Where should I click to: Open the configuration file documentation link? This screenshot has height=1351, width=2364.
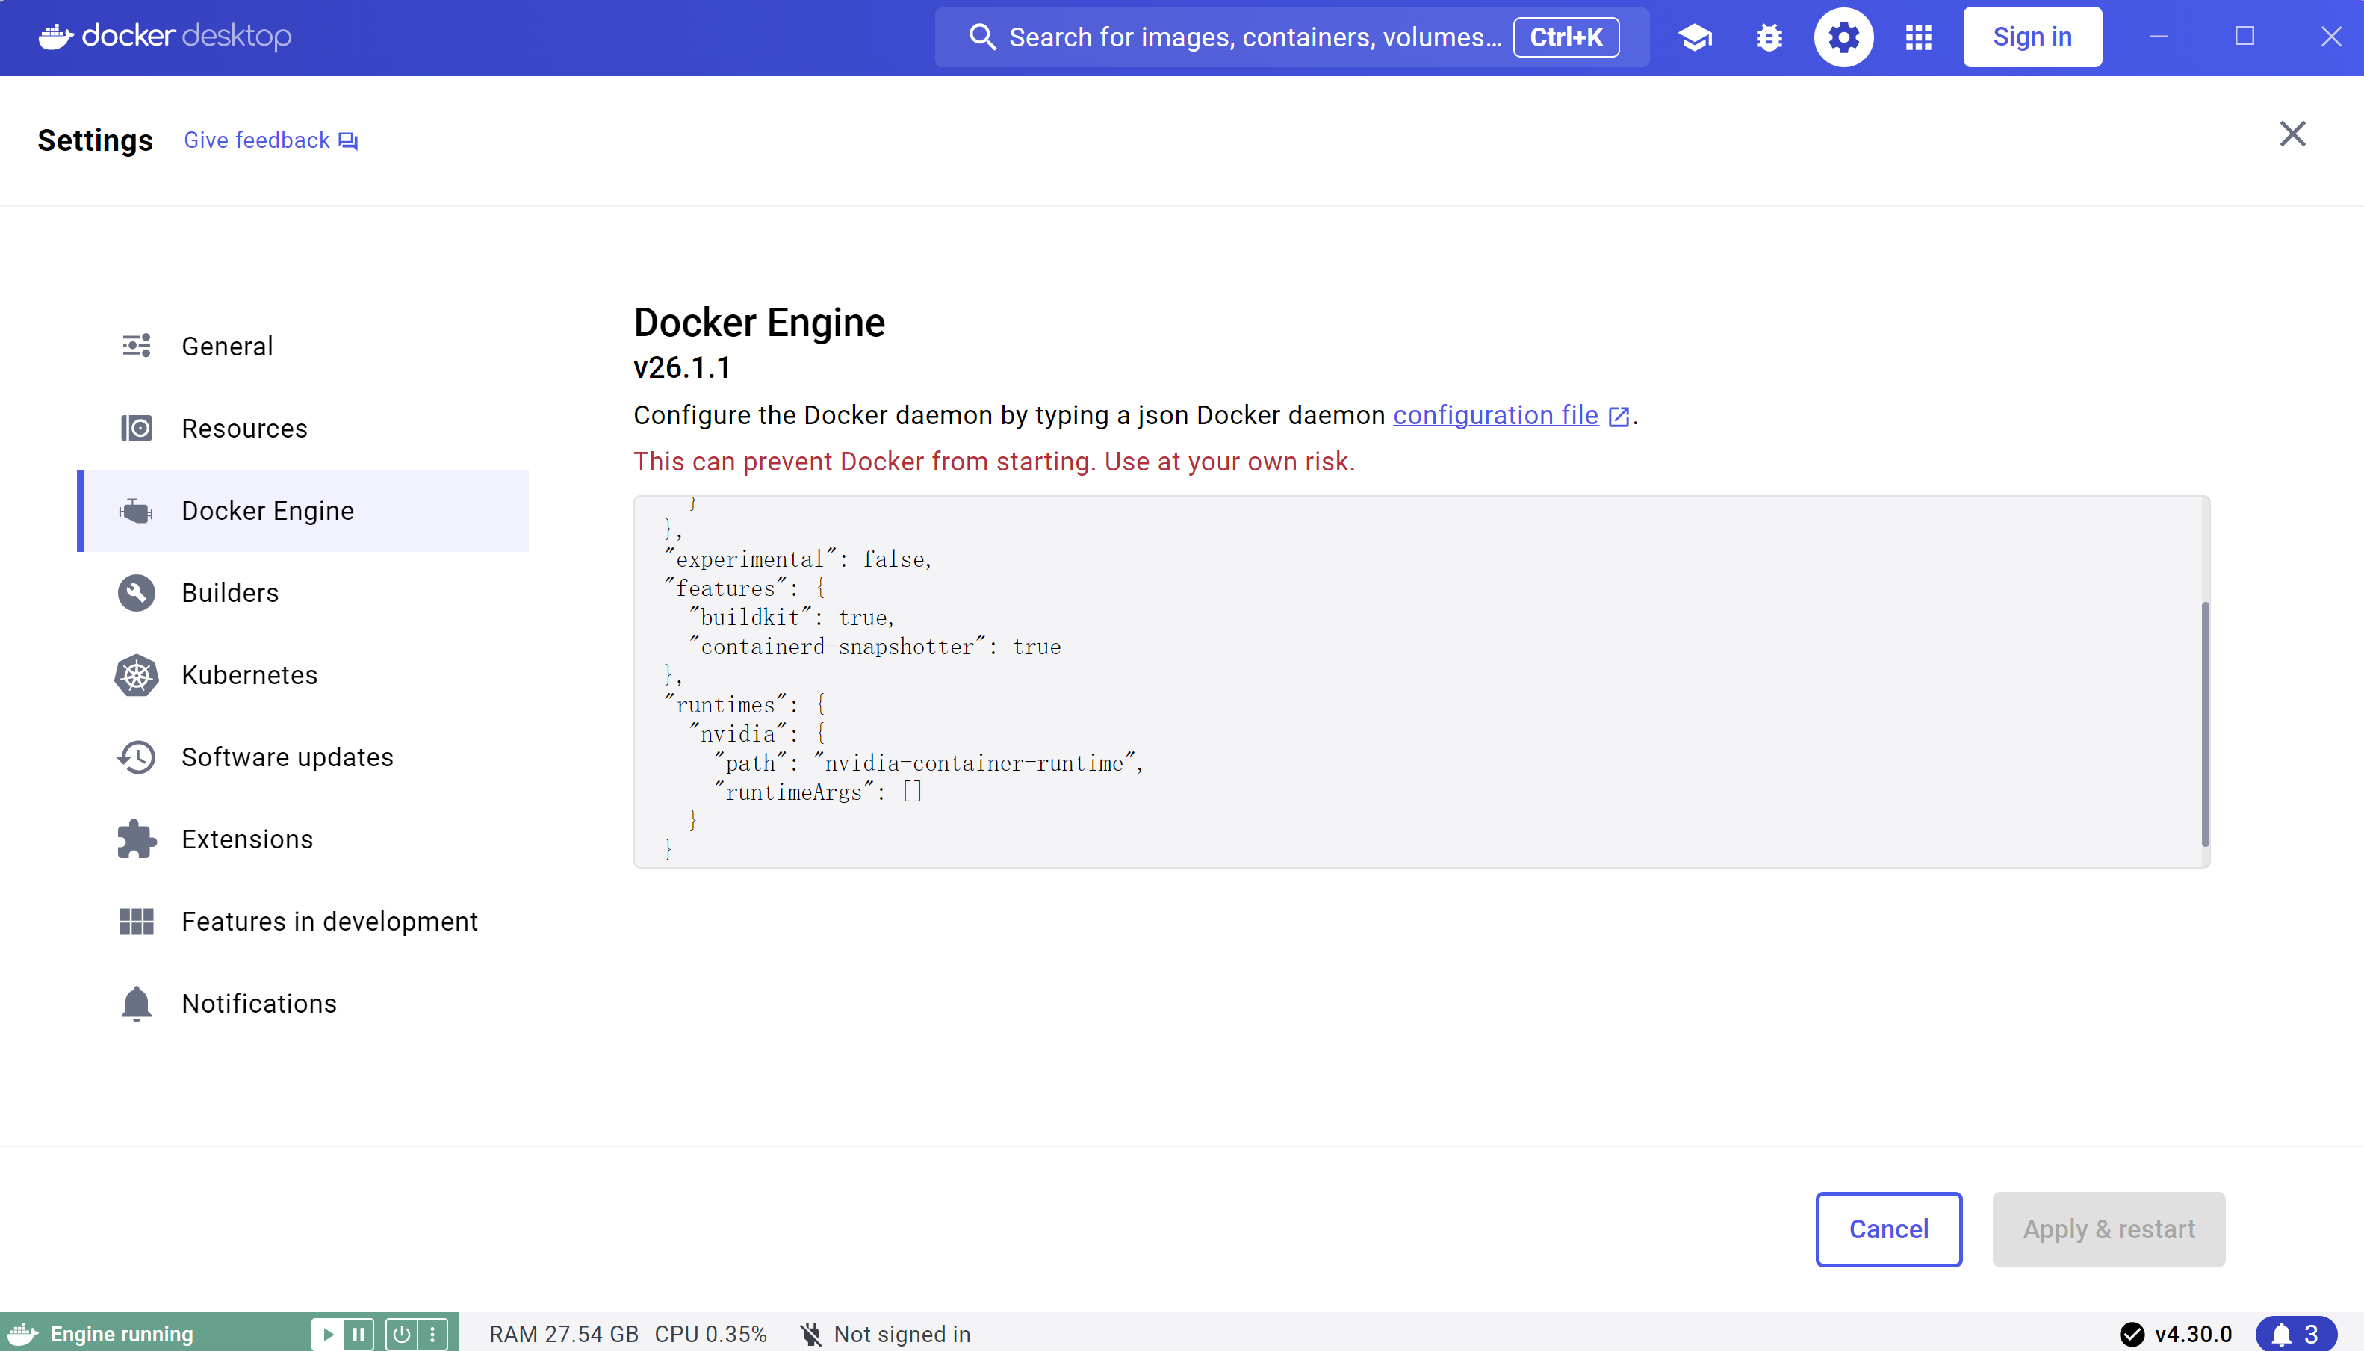1495,414
